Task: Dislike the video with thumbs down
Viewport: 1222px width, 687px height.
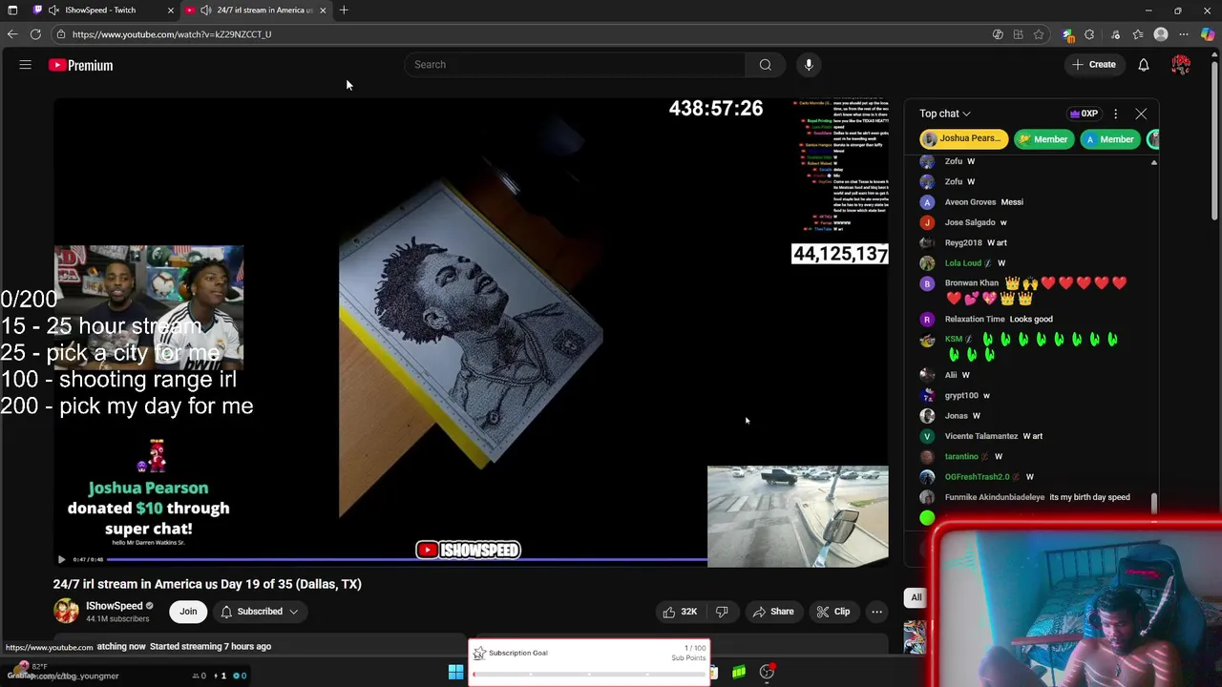Action: pyautogui.click(x=722, y=612)
